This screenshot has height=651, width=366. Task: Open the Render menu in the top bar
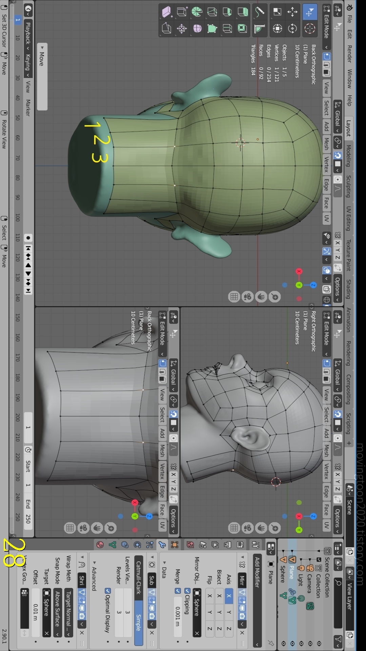[x=349, y=54]
